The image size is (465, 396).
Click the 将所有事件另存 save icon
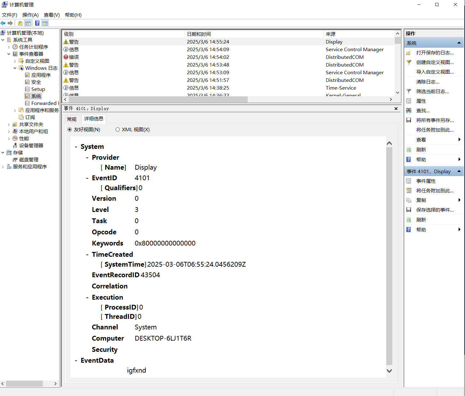click(x=409, y=120)
